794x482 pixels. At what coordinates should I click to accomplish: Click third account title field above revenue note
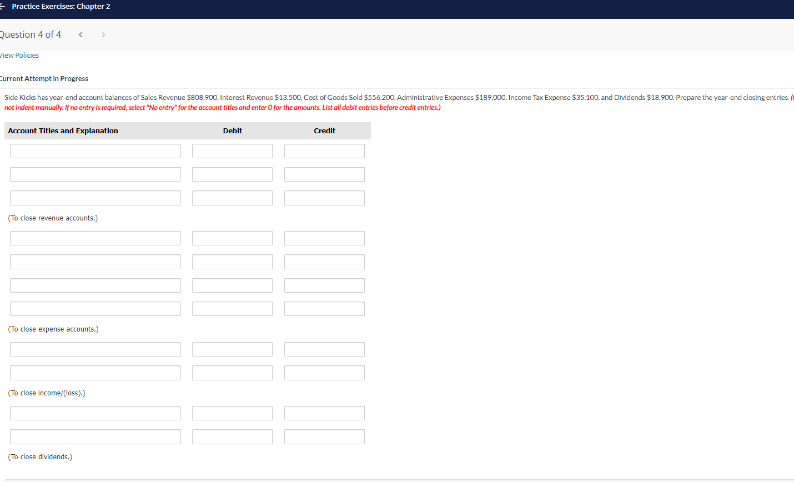96,198
